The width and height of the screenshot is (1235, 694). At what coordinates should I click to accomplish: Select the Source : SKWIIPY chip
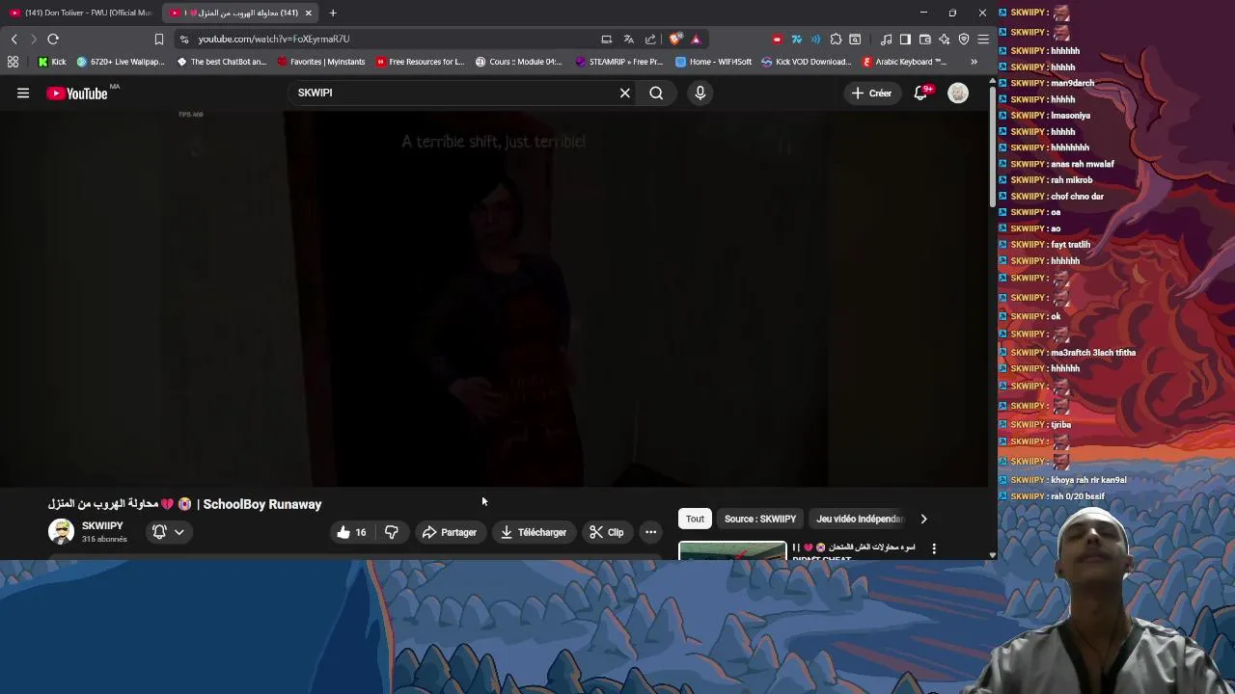[x=760, y=519]
